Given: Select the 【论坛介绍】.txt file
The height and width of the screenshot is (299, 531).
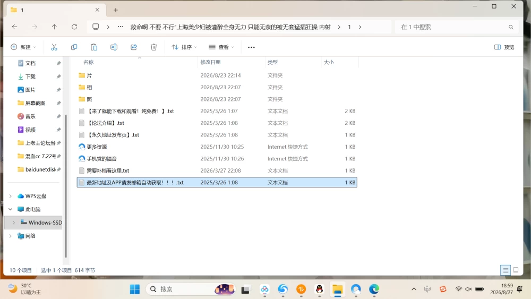Looking at the screenshot, I should (x=217, y=123).
